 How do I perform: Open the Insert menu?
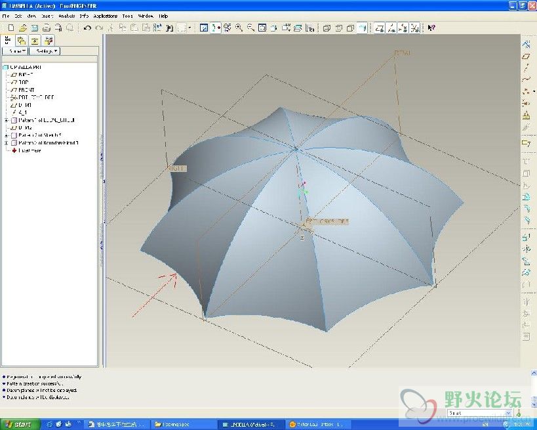pos(47,16)
